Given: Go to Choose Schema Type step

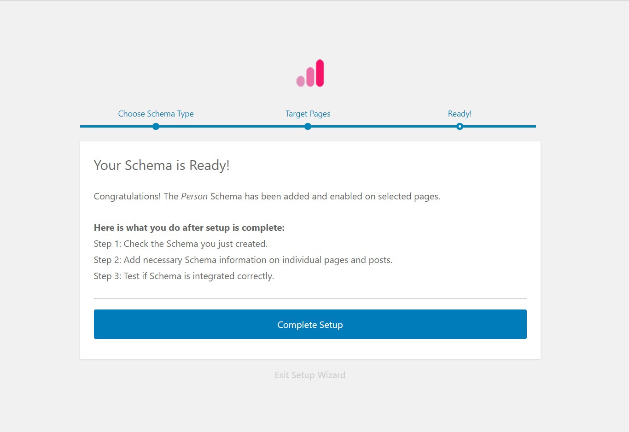Looking at the screenshot, I should point(156,114).
